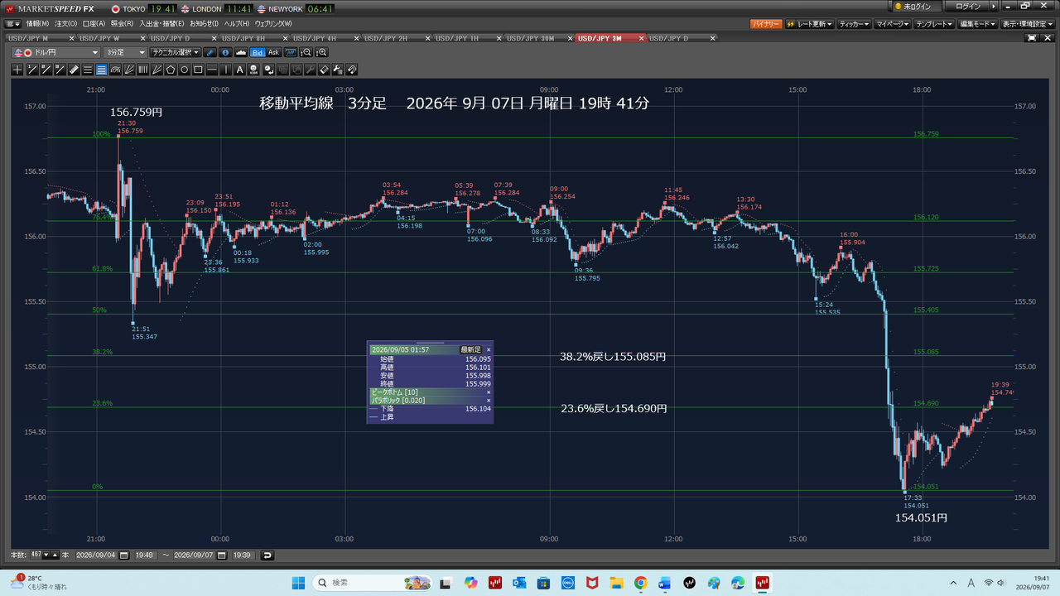
Task: Expand the 表示・環境設定 dropdown
Action: click(1028, 24)
